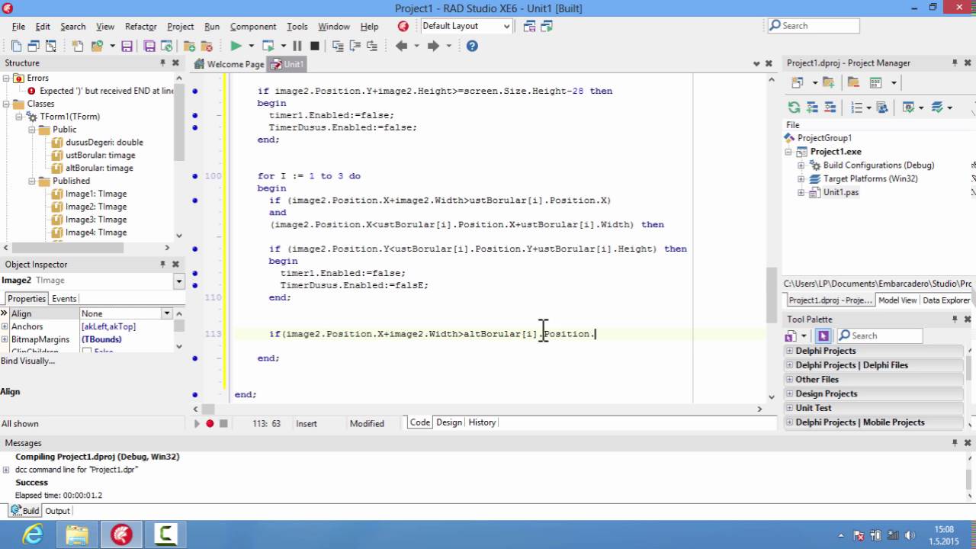Open the Refactor menu

click(140, 27)
